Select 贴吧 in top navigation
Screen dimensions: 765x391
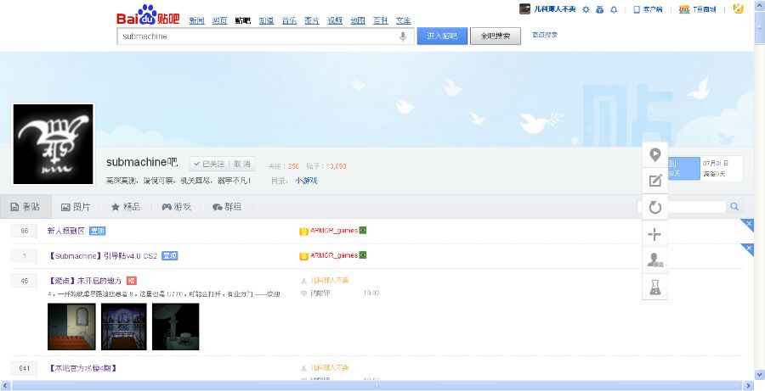[x=242, y=20]
